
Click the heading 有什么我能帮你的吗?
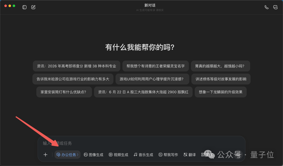pyautogui.click(x=140, y=47)
